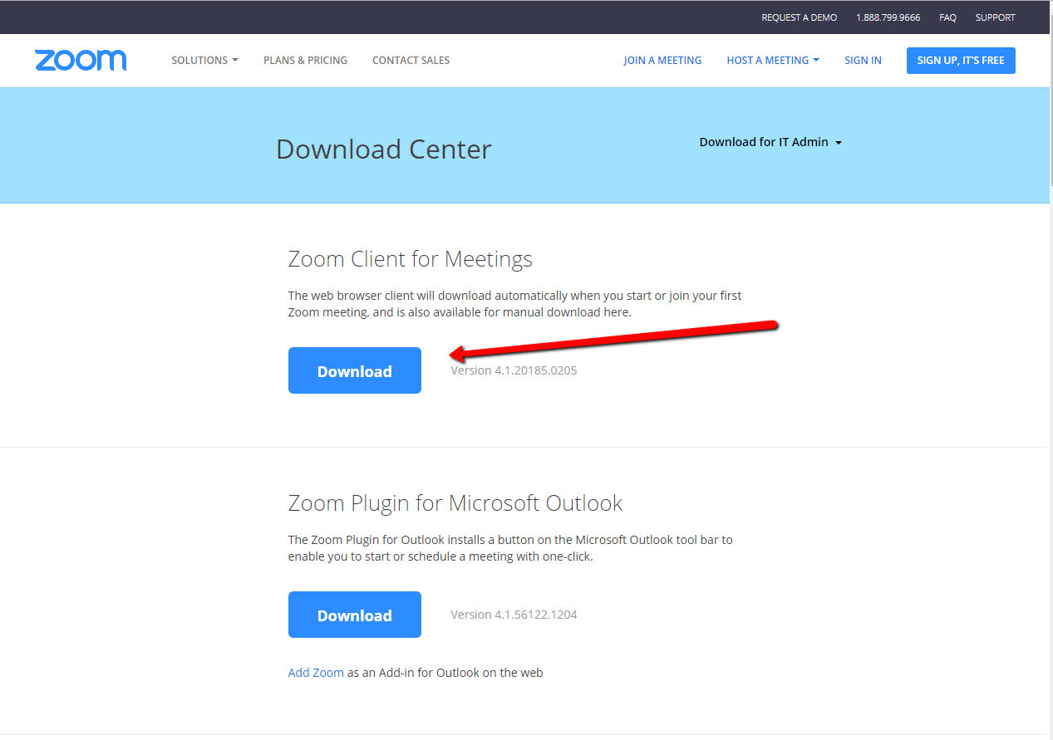Click version text 4.1.20185.0205

pos(514,370)
